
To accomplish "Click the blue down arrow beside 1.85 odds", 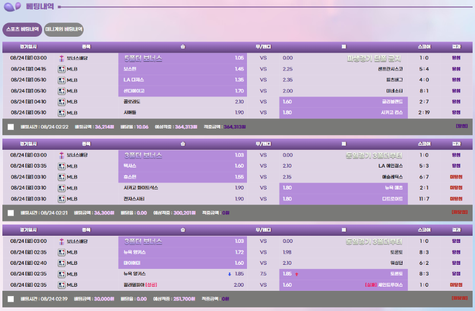I will (230, 274).
